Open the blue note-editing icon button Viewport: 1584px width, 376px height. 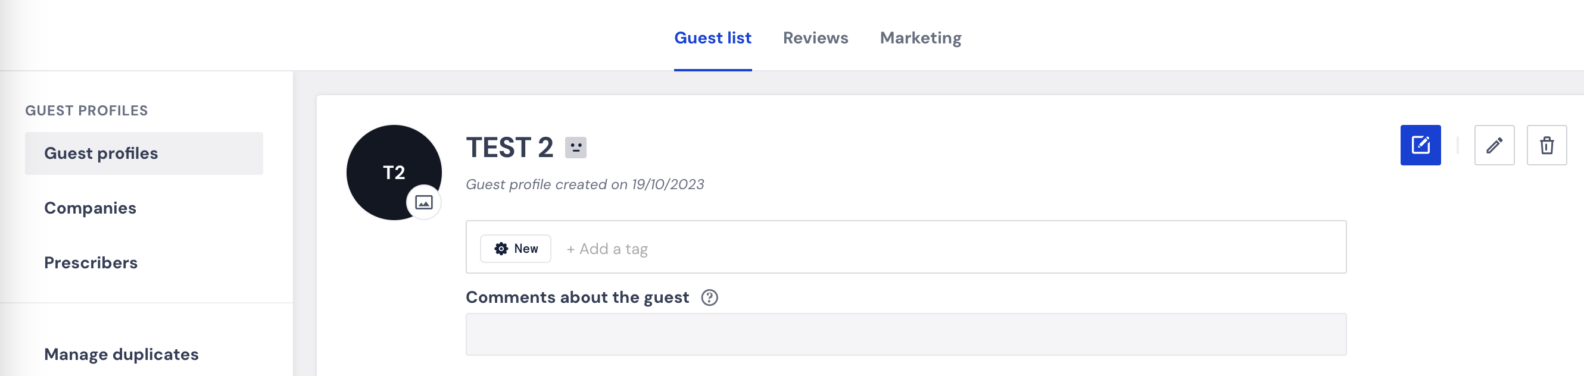[1420, 145]
